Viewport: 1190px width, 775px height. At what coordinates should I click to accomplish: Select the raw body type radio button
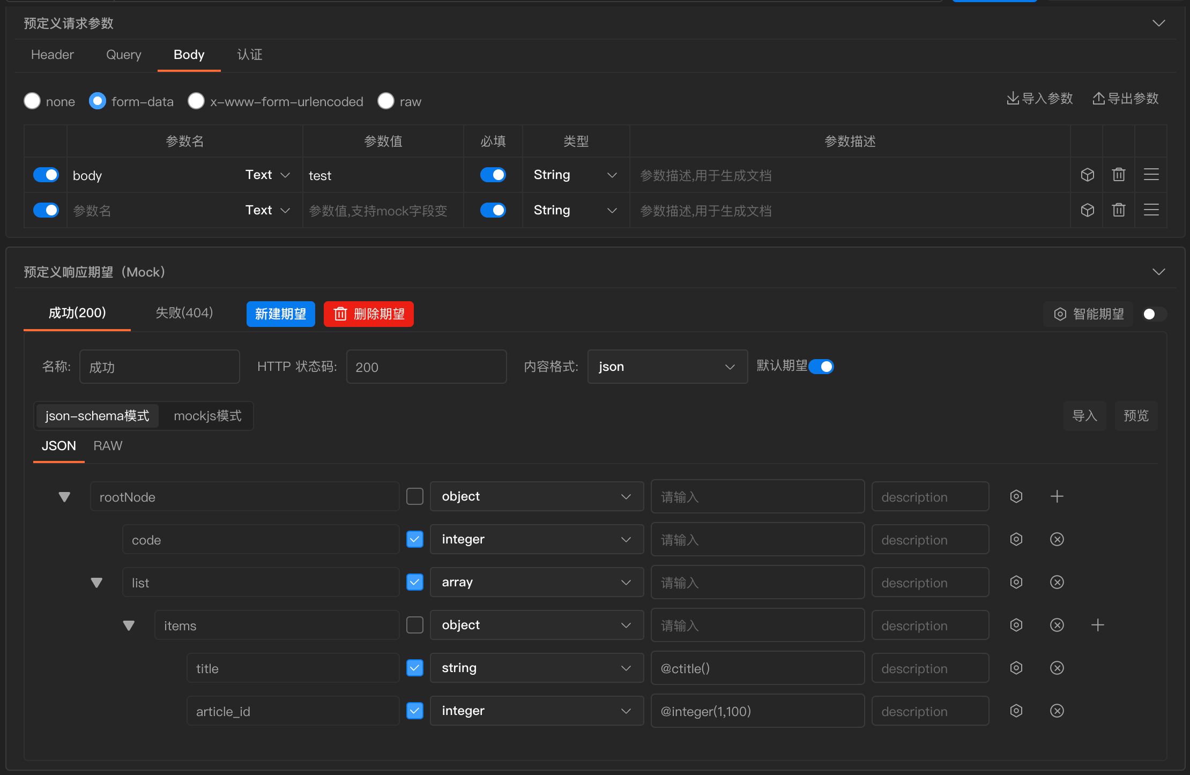(386, 101)
